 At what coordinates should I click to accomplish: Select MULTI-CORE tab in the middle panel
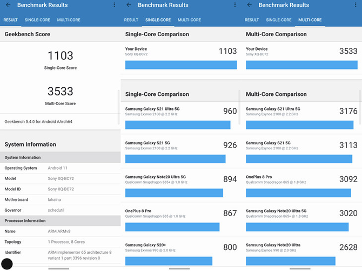pos(189,20)
